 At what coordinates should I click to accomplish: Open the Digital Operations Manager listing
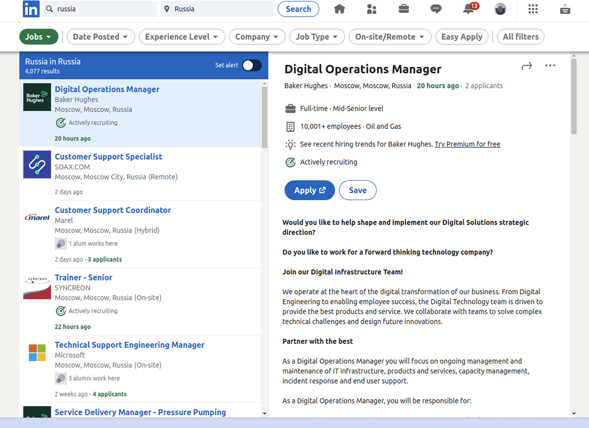(107, 89)
